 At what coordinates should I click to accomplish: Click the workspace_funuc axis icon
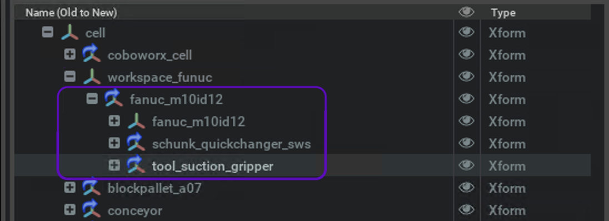[92, 77]
